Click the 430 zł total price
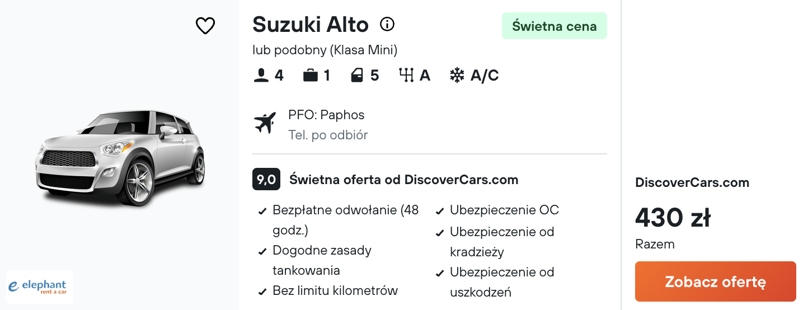808x310 pixels. click(x=673, y=217)
